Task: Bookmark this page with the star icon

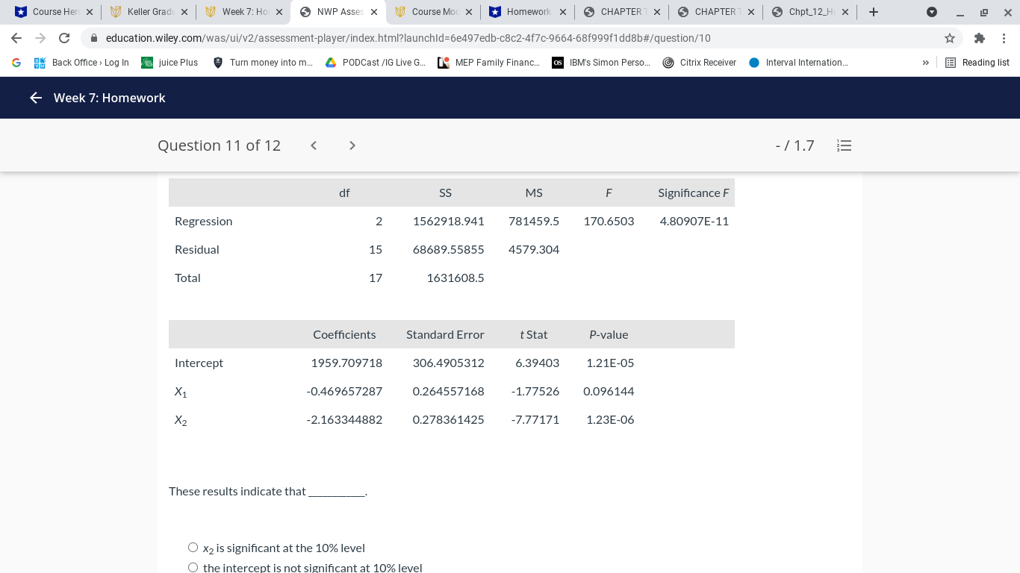Action: pyautogui.click(x=950, y=38)
